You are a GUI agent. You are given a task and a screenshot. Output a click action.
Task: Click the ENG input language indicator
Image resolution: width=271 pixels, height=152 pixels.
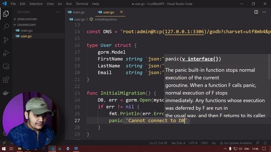point(247,149)
